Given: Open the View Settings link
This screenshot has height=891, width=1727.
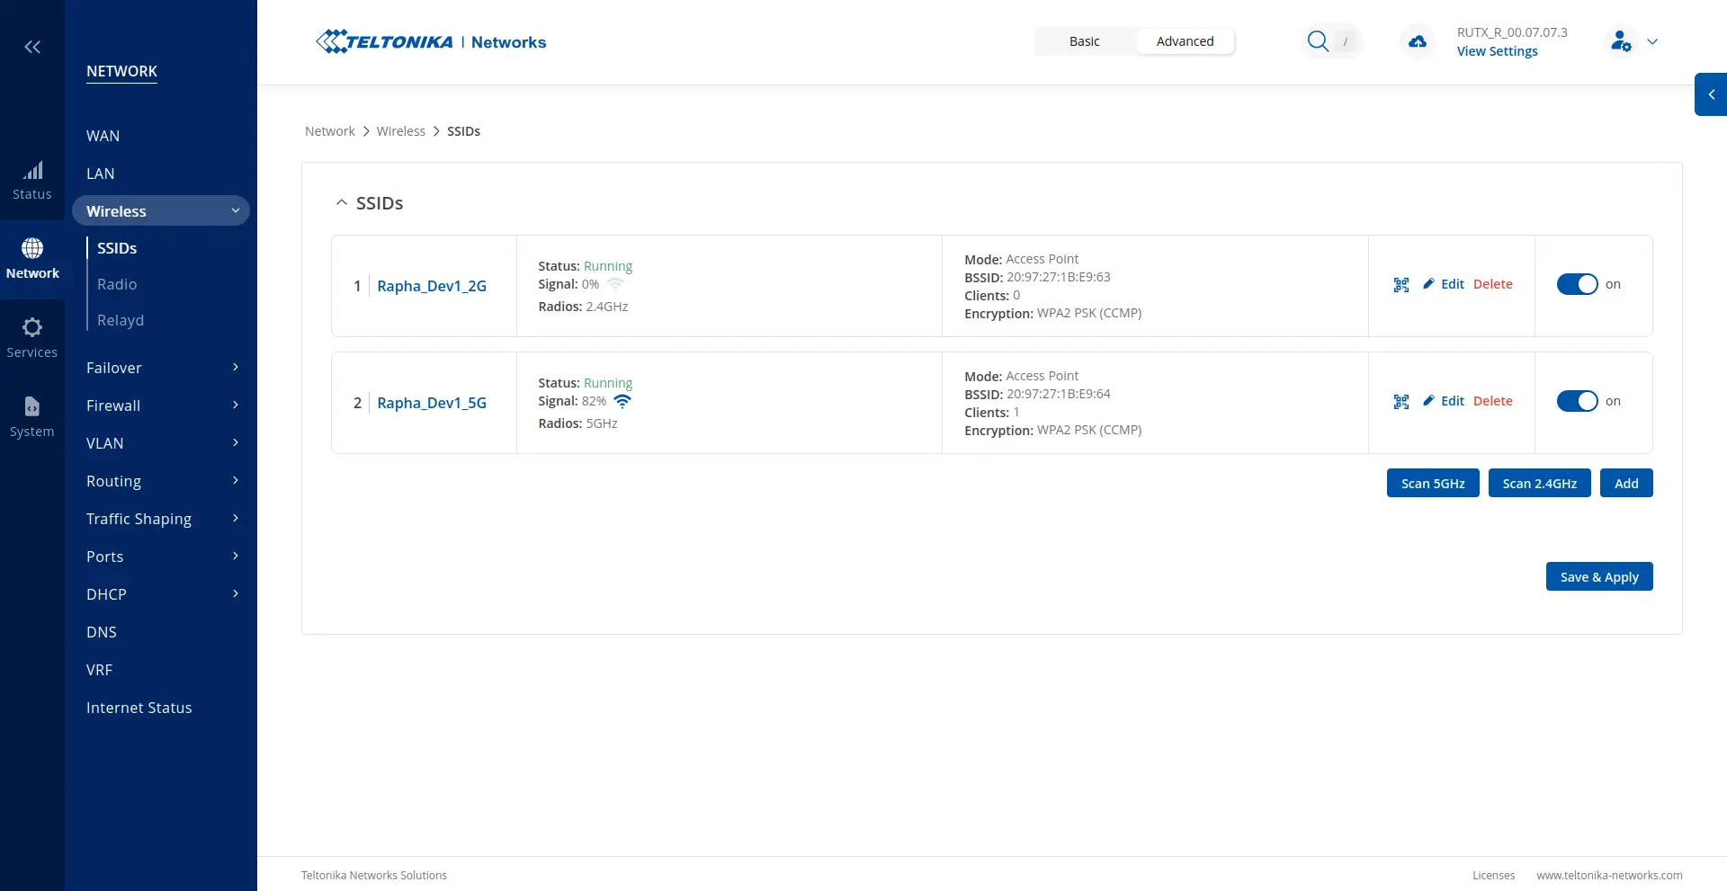Looking at the screenshot, I should coord(1496,51).
